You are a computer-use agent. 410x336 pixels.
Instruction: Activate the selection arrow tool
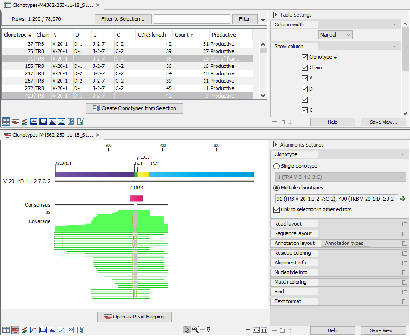tap(187, 329)
